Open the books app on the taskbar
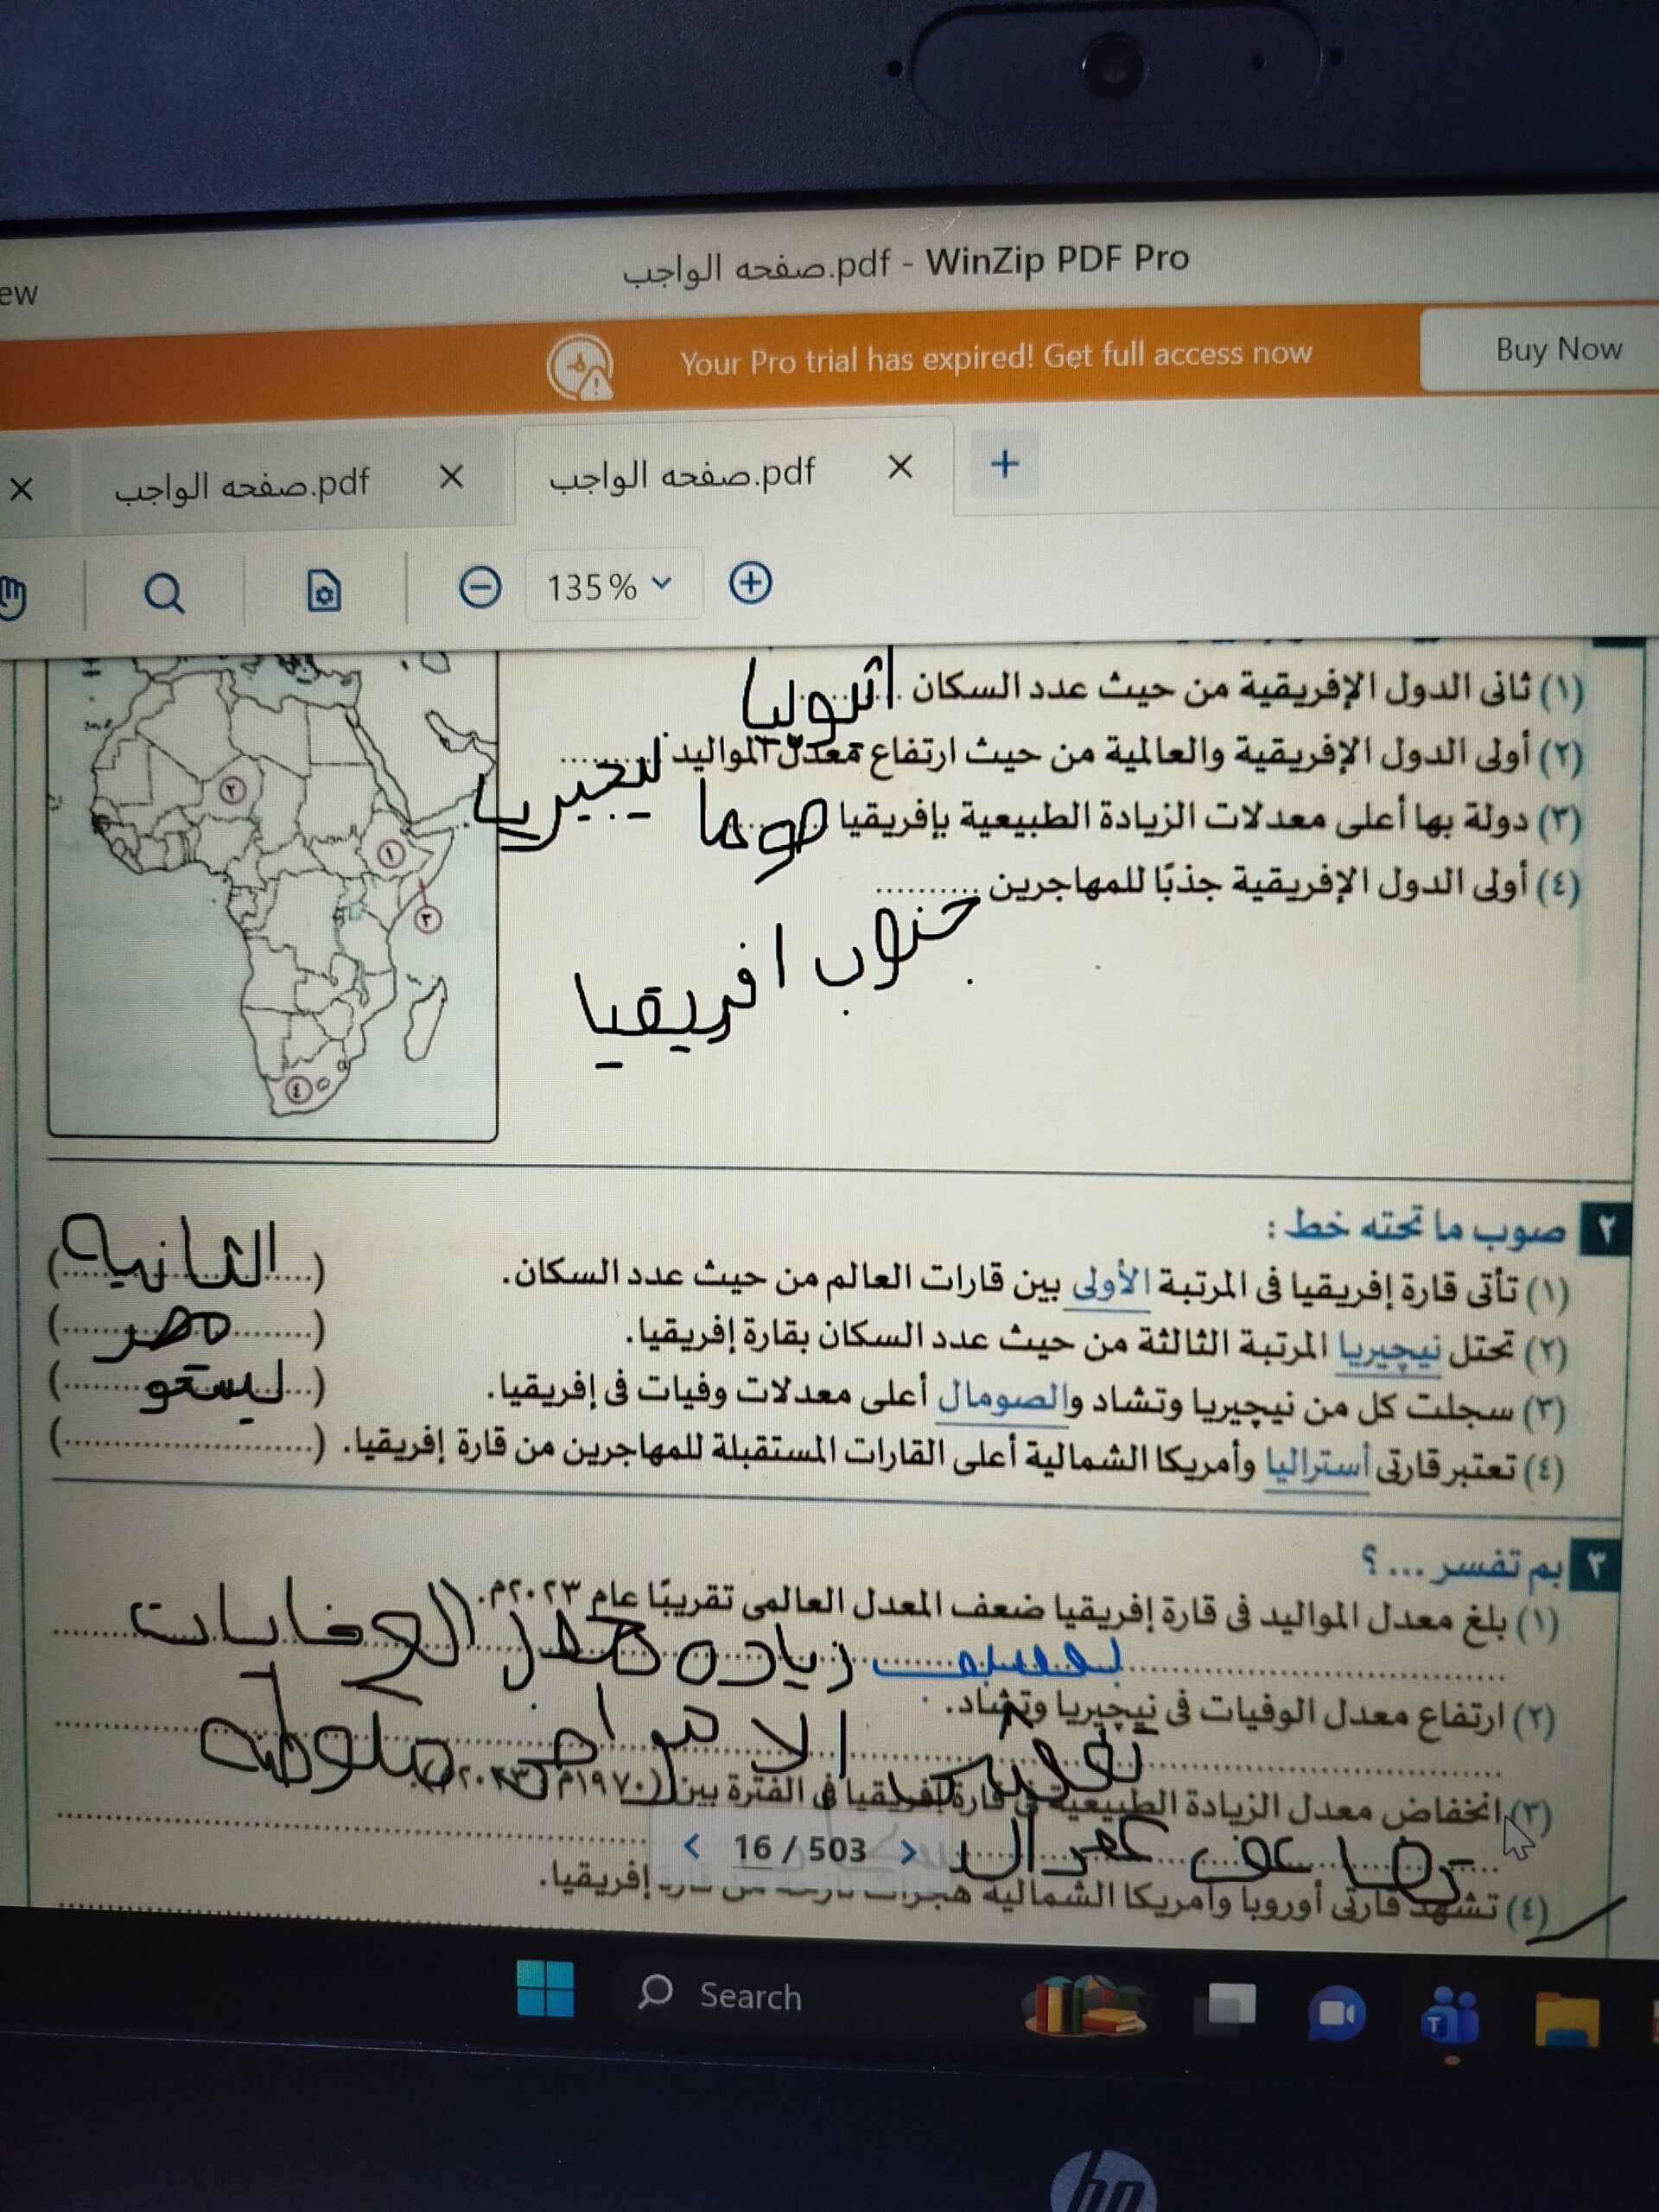The image size is (1659, 2212). pyautogui.click(x=1085, y=2006)
